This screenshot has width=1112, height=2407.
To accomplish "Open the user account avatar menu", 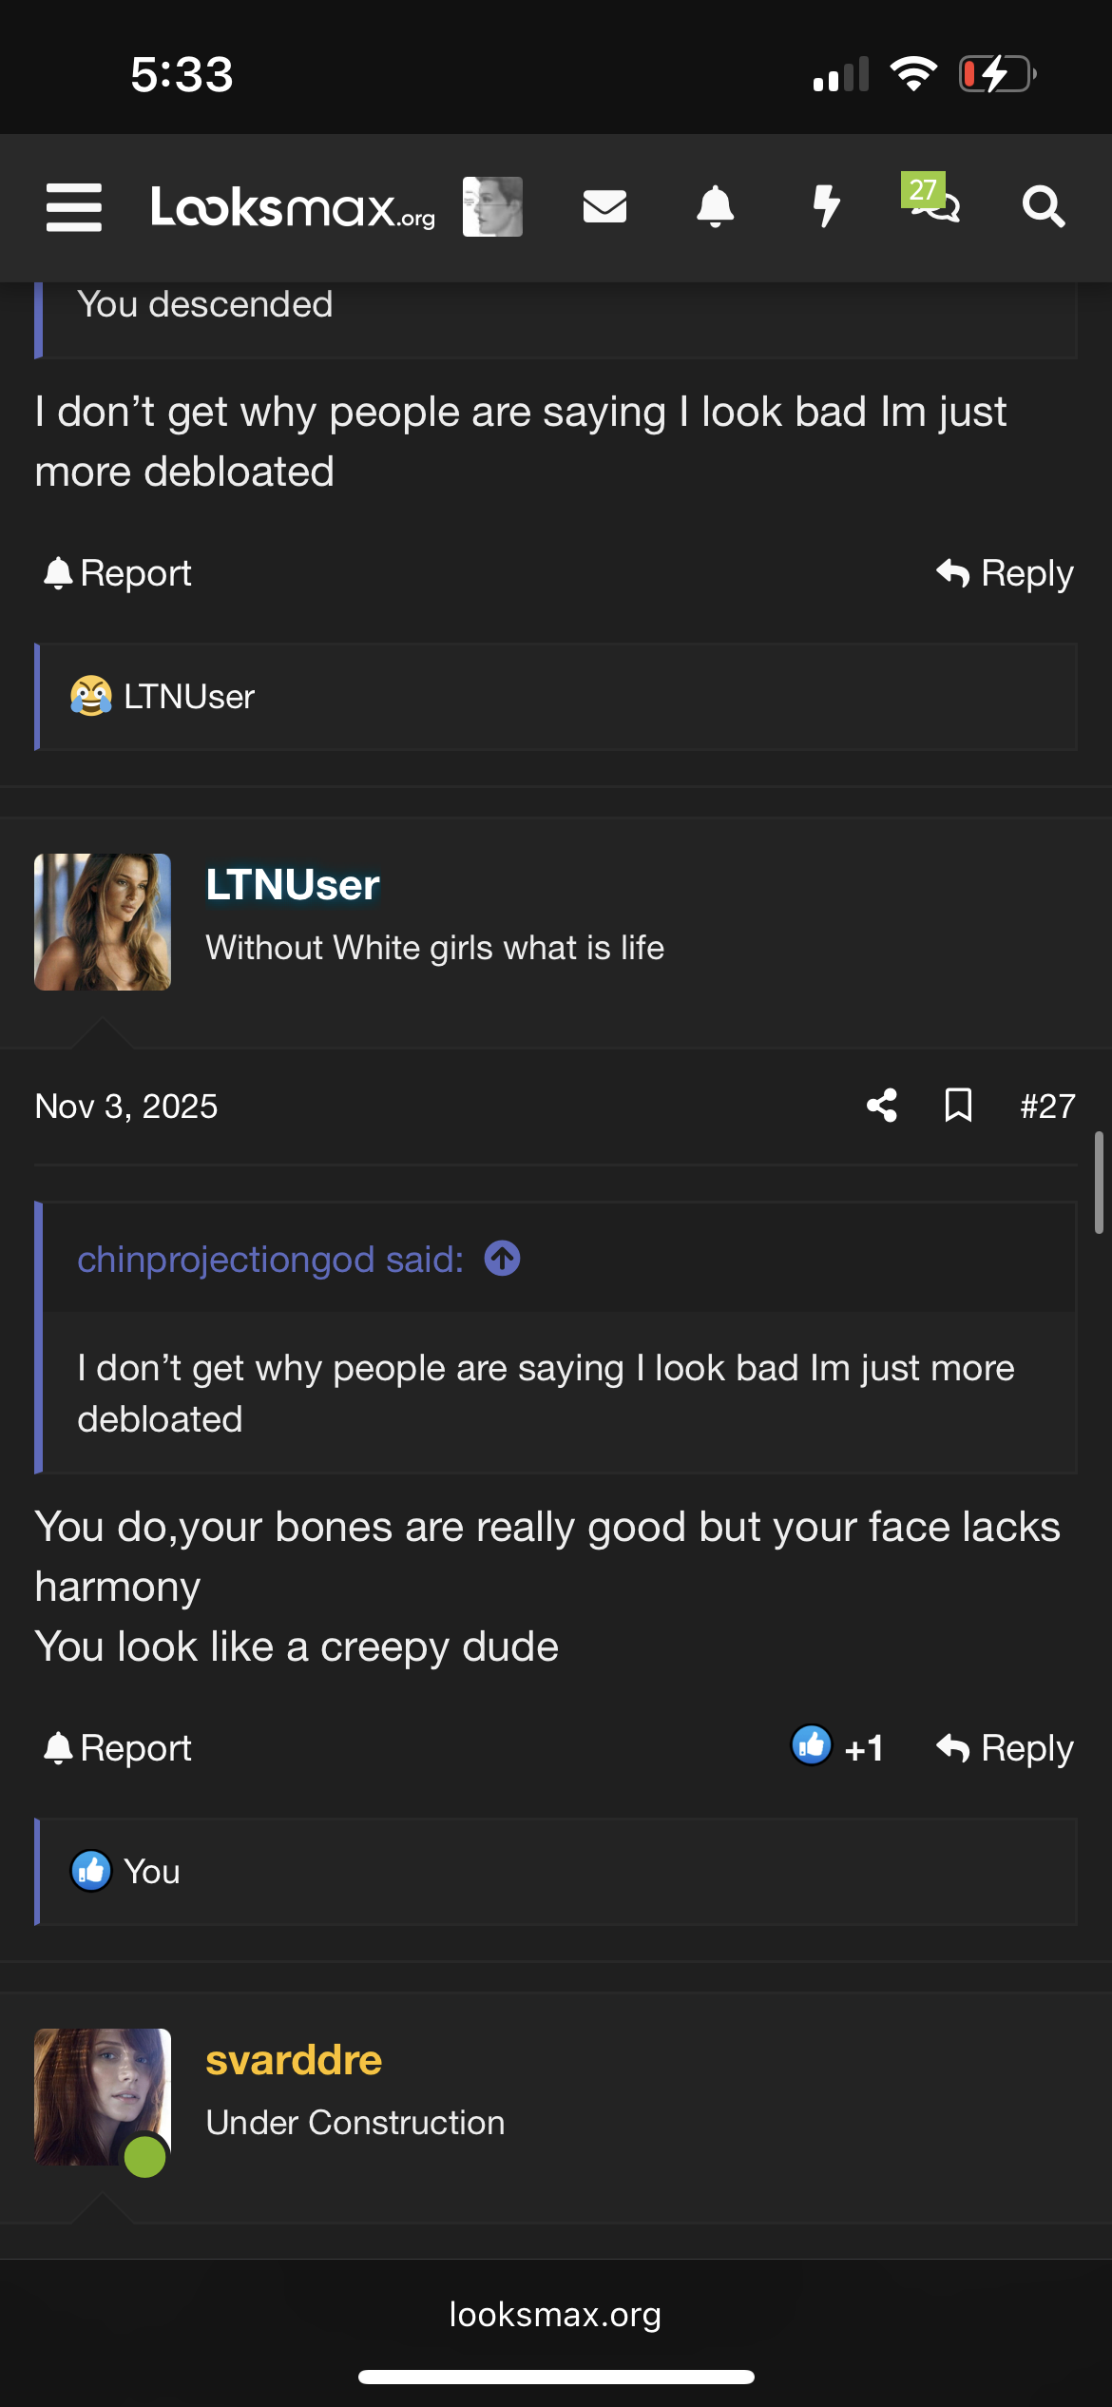I will click(492, 206).
